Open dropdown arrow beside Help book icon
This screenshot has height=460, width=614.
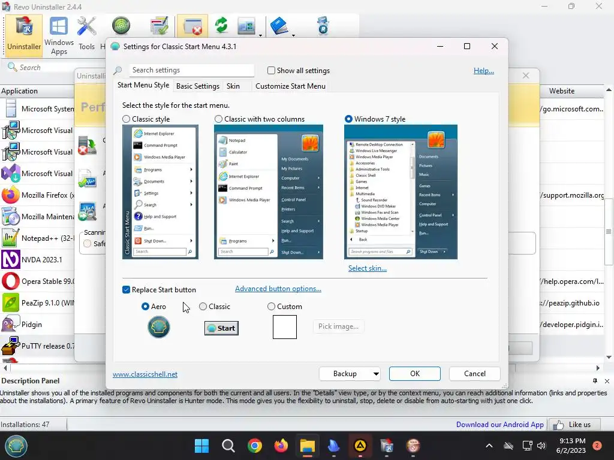pos(293,35)
